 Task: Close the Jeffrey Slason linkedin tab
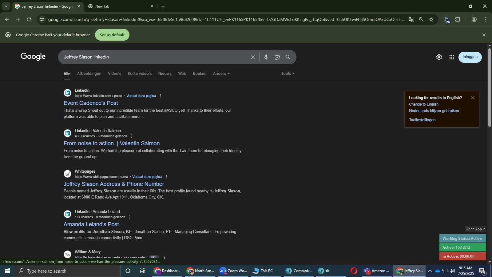(x=79, y=6)
